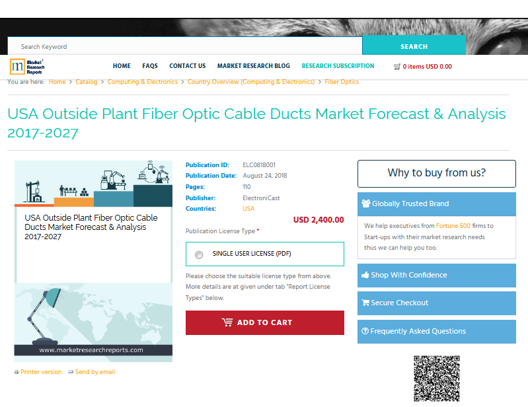
Task: Click the printer icon next to Printer version
Action: [17, 372]
